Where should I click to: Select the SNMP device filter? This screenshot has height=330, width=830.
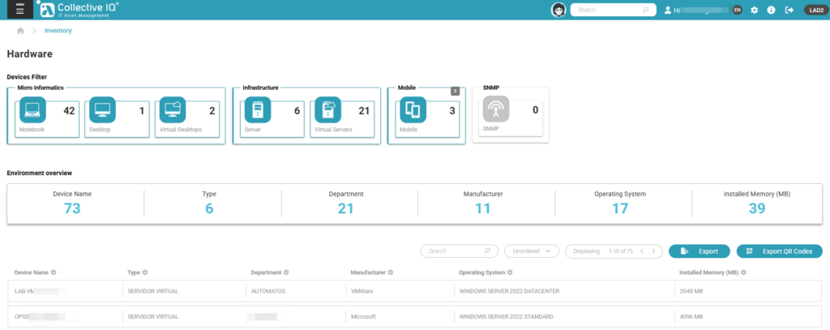click(510, 114)
